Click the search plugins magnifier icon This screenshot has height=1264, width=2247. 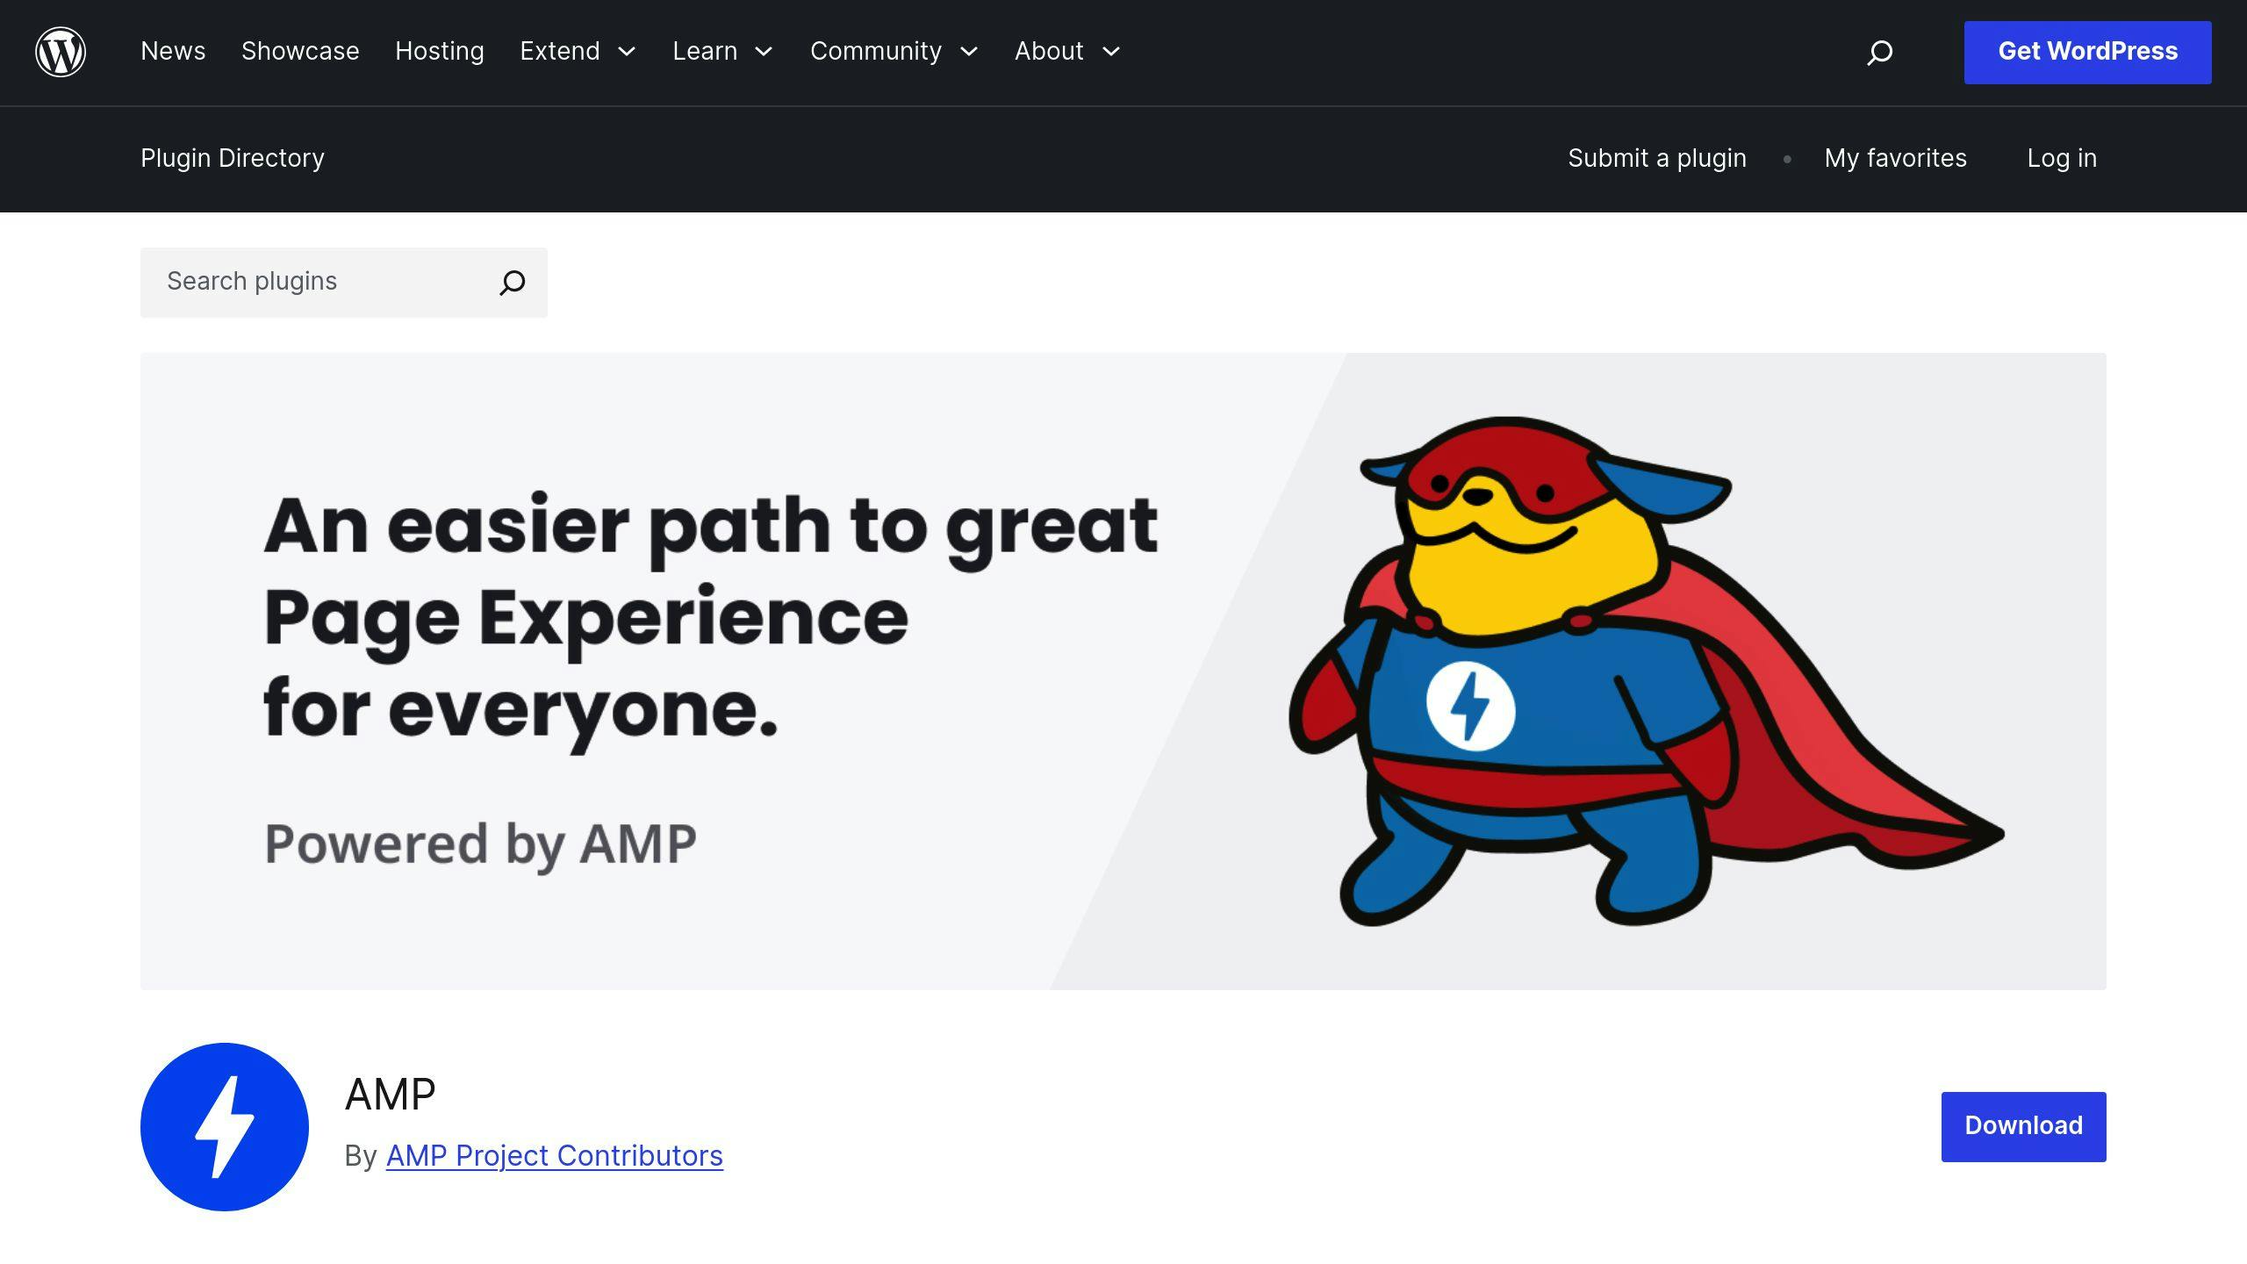(513, 283)
